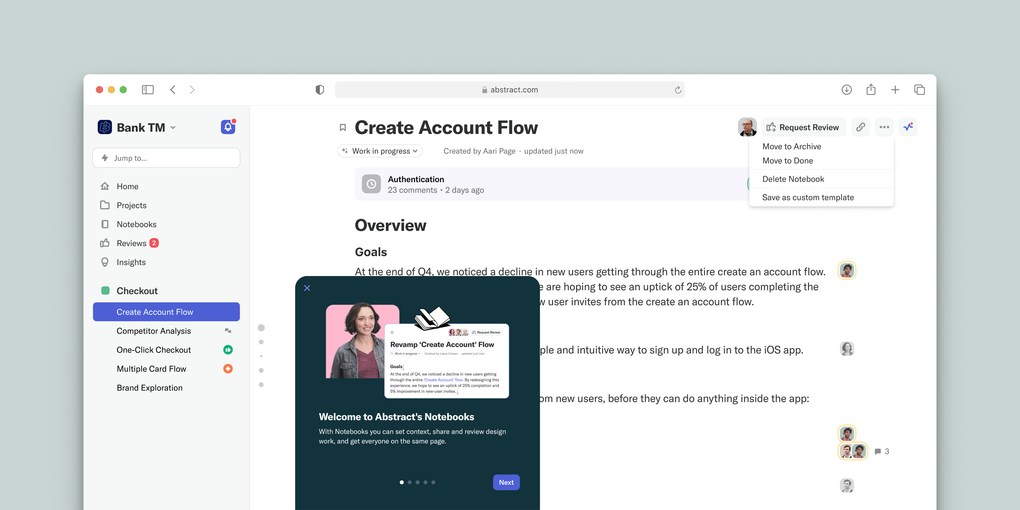The width and height of the screenshot is (1020, 510).
Task: Select Create Account Flow notebook
Action: tap(166, 312)
